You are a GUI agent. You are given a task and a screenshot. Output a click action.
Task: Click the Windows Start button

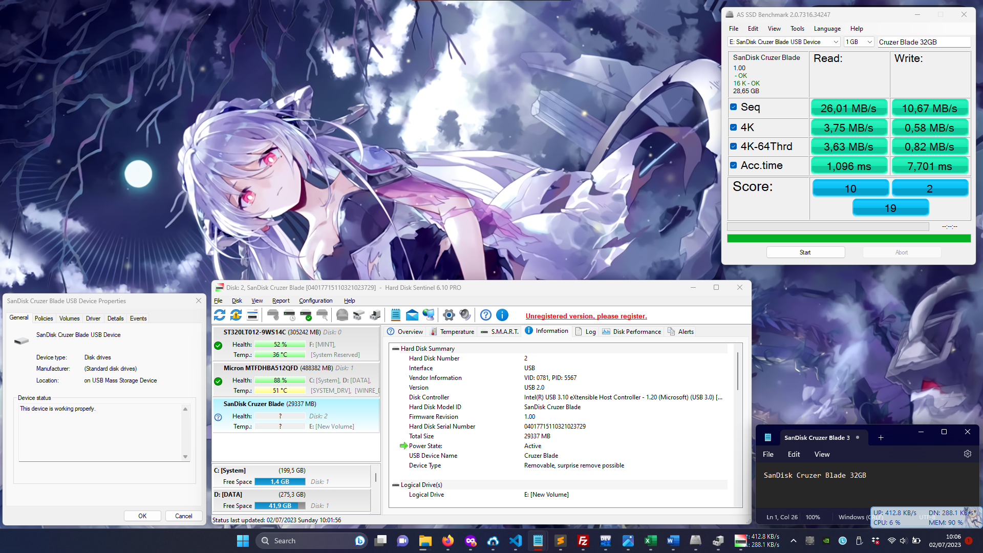point(243,541)
